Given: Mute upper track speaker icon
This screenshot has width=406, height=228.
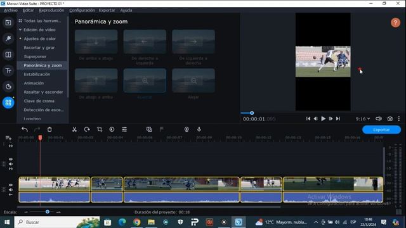Looking at the screenshot, I should point(11,164).
